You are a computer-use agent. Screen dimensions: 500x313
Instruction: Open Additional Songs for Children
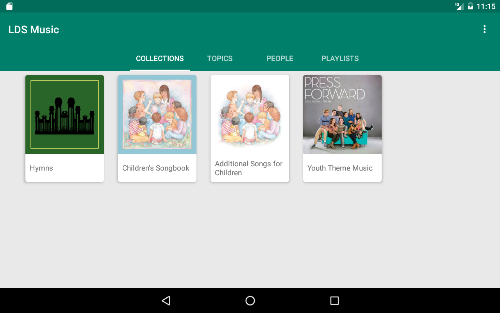(250, 128)
